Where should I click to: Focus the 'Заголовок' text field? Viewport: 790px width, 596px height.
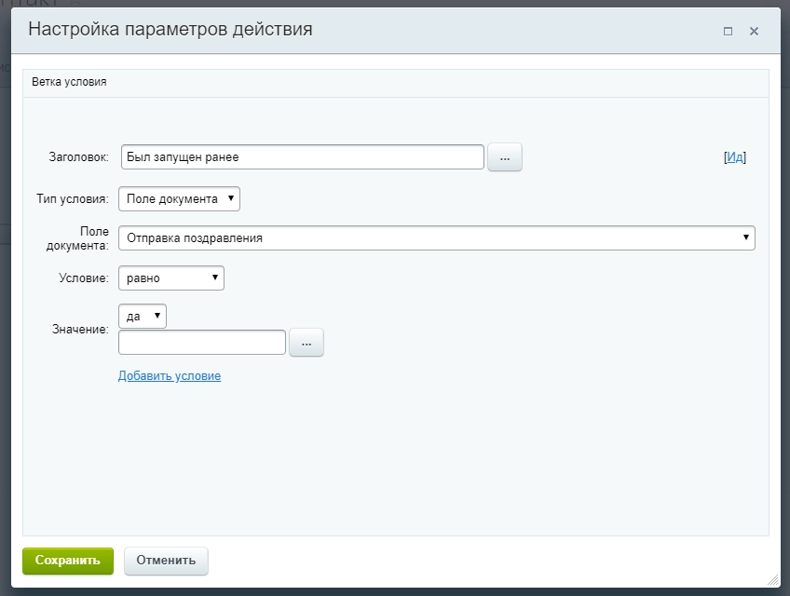click(x=302, y=157)
